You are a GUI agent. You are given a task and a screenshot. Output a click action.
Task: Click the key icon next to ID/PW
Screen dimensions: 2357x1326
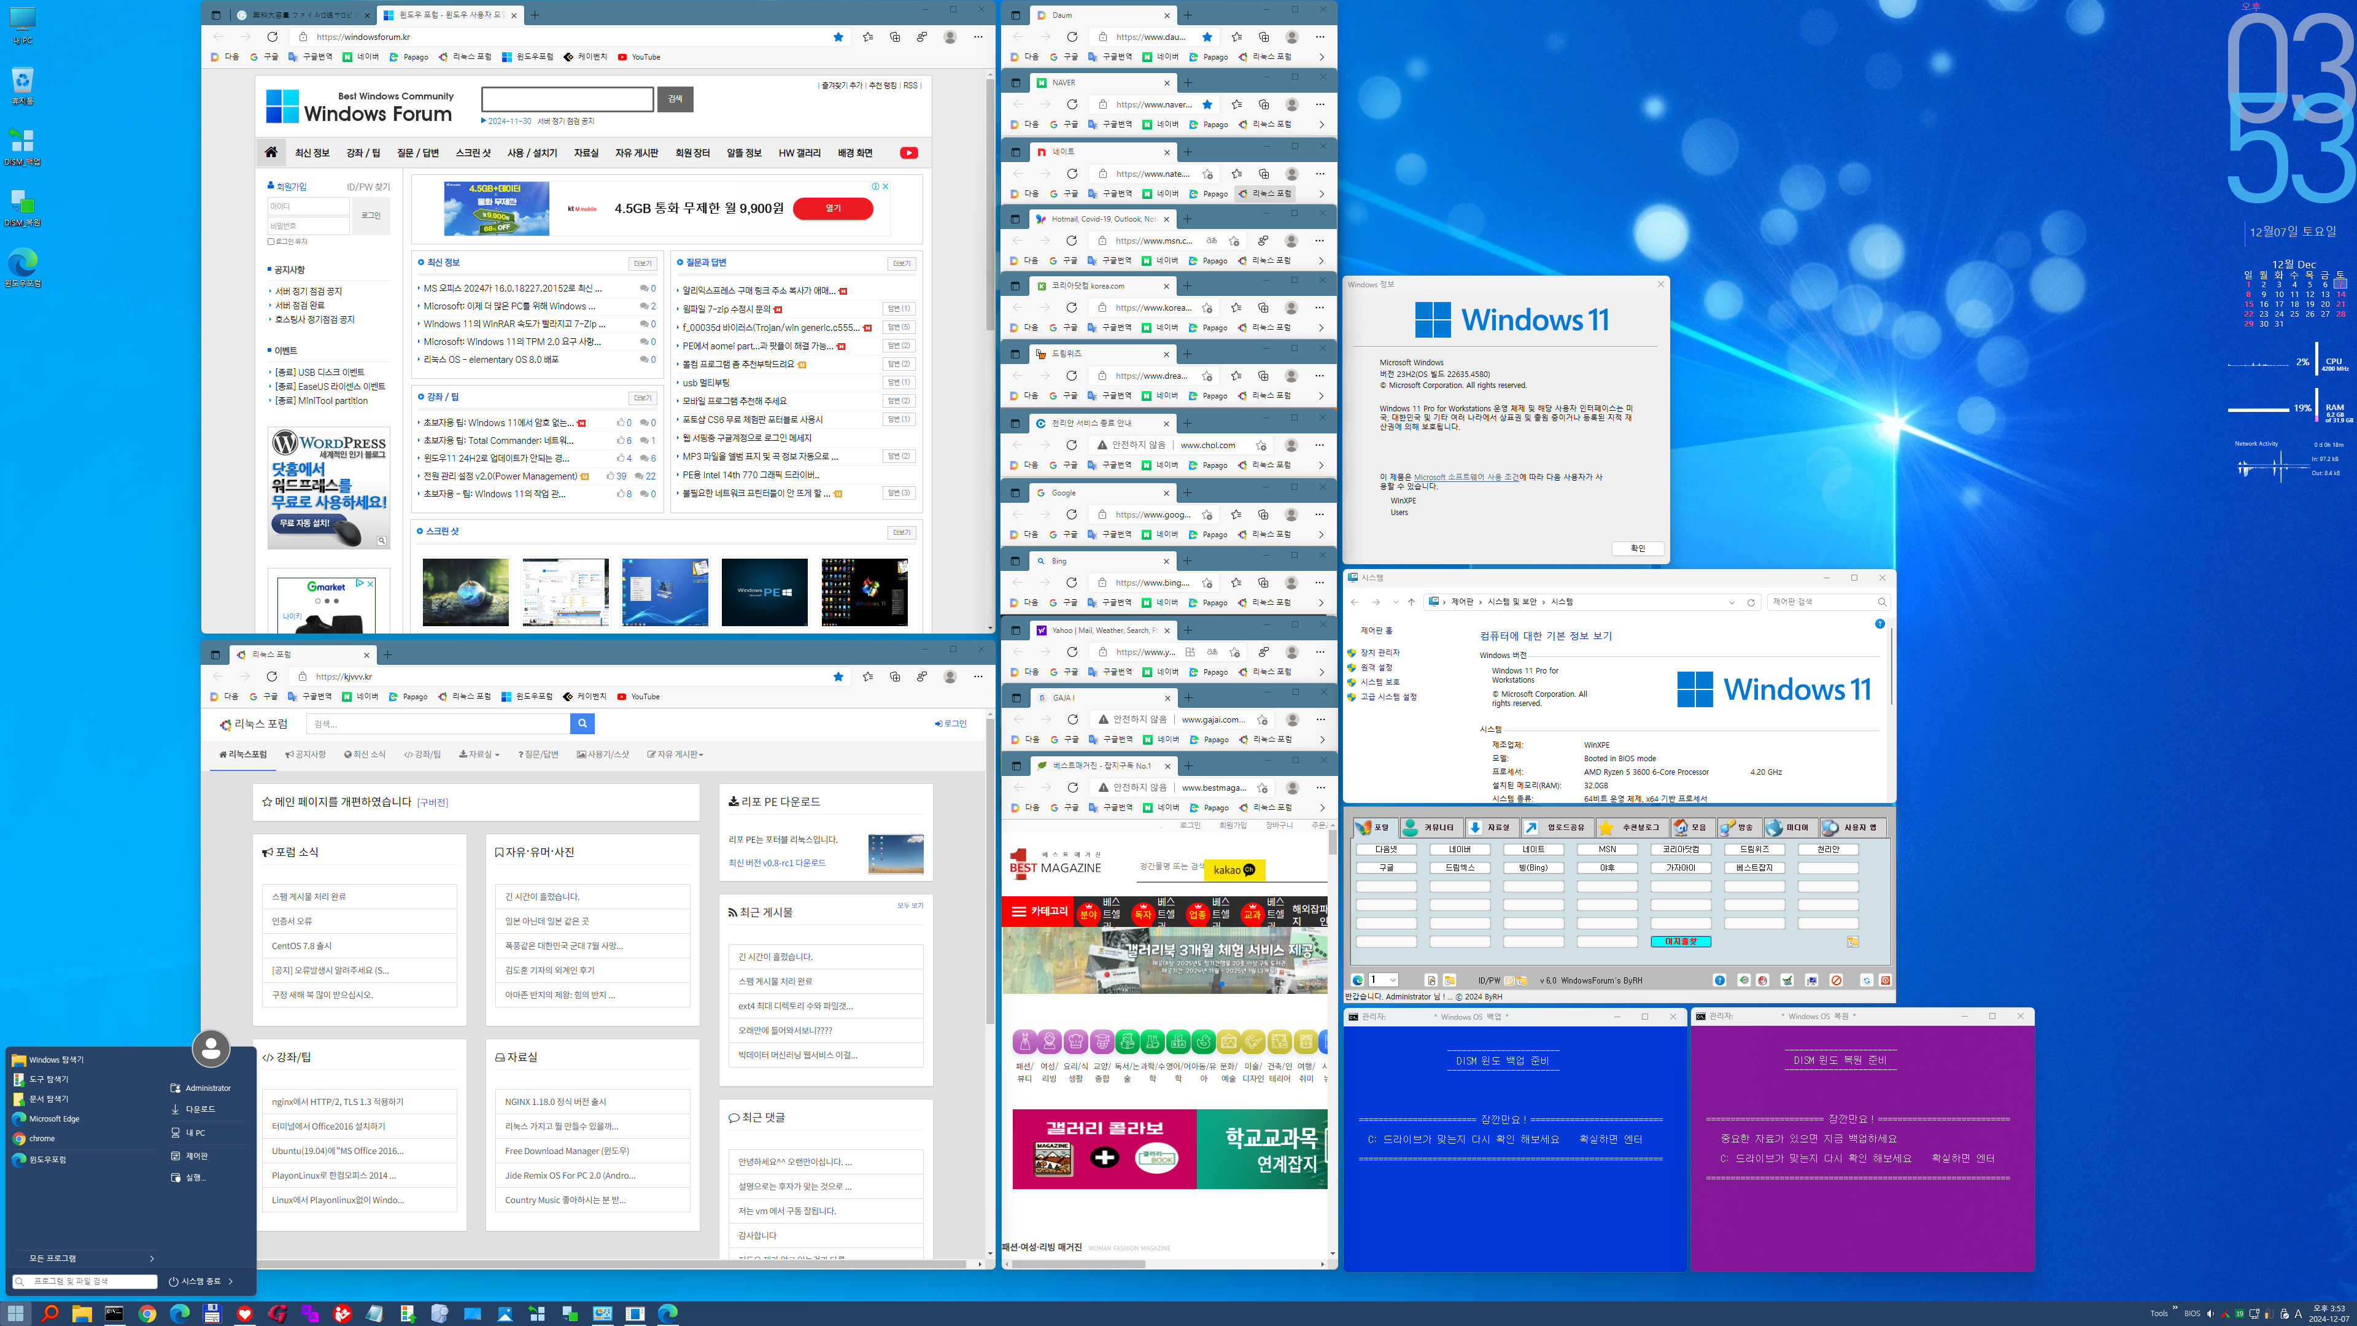point(1509,980)
